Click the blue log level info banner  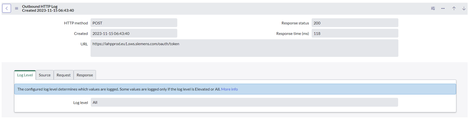click(x=235, y=89)
